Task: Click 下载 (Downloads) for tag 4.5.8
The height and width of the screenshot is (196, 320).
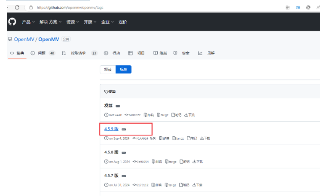Action: click(x=198, y=162)
